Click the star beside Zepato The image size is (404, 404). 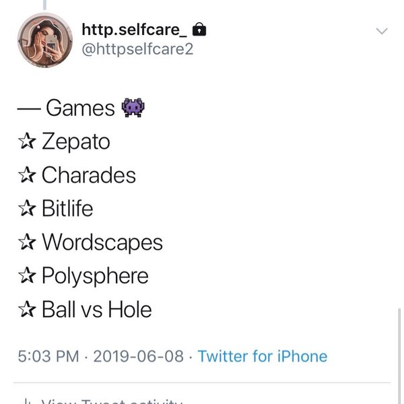click(x=27, y=141)
